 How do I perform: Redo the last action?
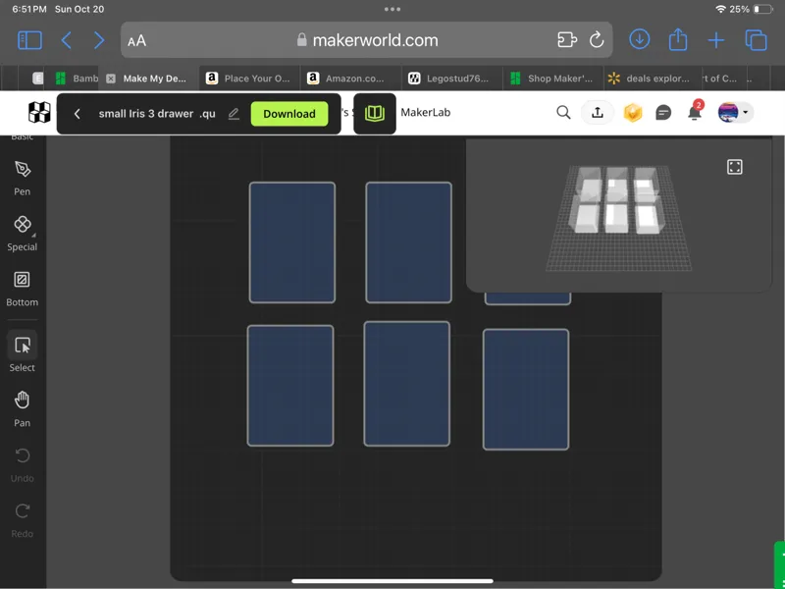(22, 520)
